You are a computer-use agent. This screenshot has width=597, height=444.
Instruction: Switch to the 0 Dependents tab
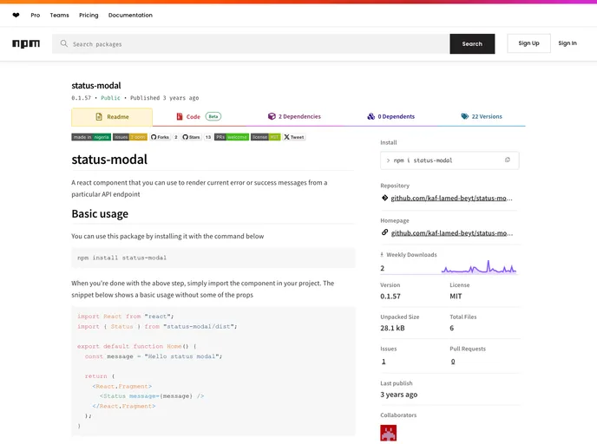click(x=390, y=116)
